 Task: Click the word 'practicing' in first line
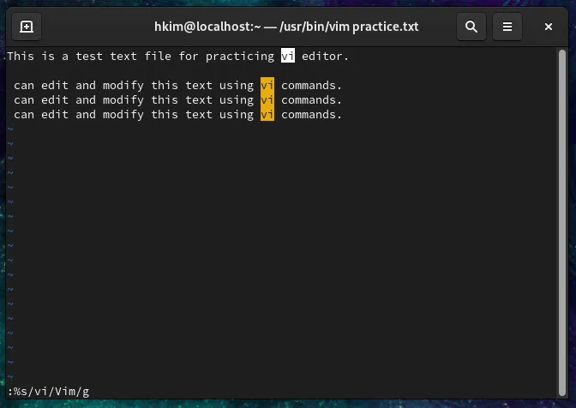(240, 57)
